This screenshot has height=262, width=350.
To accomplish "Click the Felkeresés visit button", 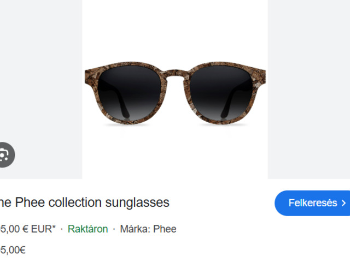I will (312, 203).
